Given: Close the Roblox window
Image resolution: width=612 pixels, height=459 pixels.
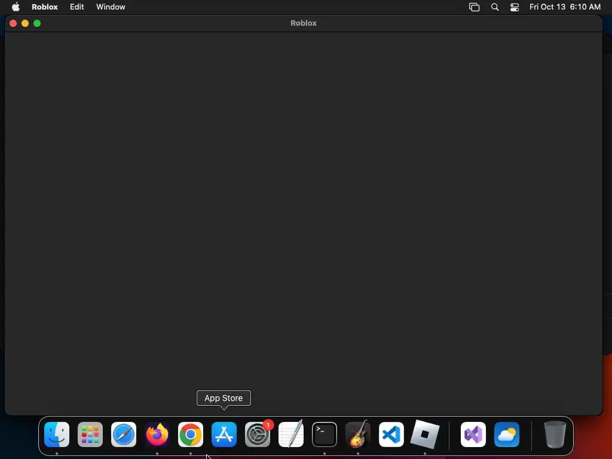Looking at the screenshot, I should 13,23.
